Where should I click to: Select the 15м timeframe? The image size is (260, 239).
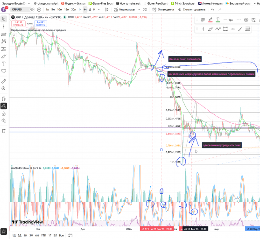pos(66,10)
